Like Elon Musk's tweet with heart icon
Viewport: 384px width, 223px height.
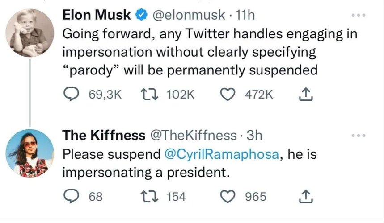point(228,94)
